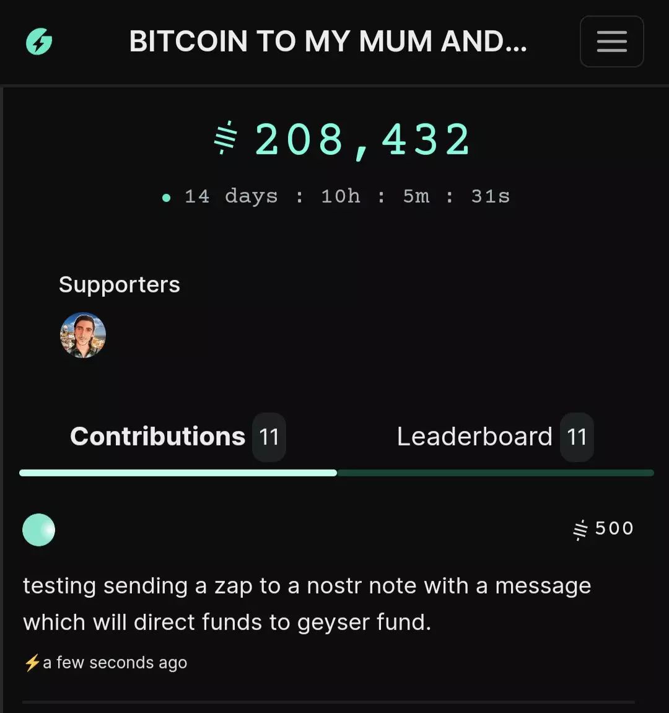Open the supporter's profile photo avatar

pos(83,335)
